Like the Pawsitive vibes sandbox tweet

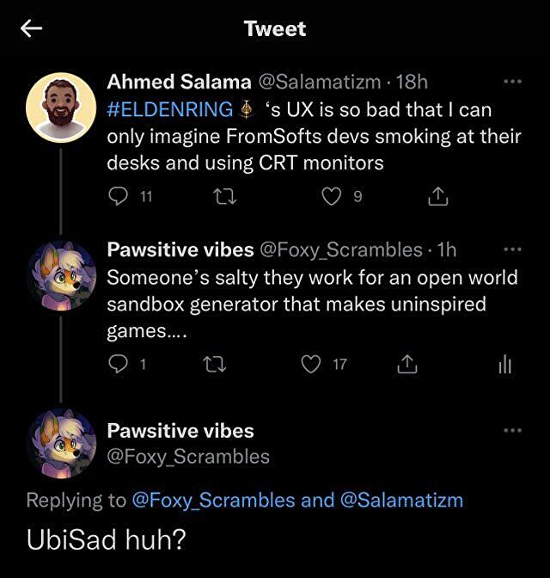(311, 365)
